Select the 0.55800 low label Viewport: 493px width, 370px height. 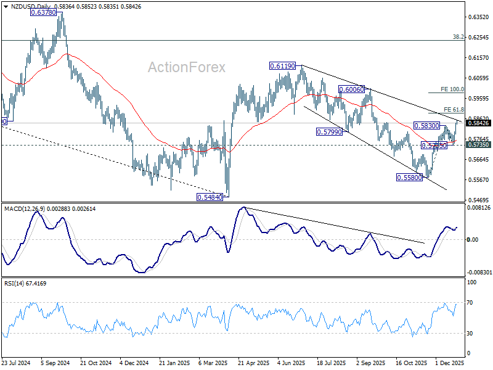(409, 178)
